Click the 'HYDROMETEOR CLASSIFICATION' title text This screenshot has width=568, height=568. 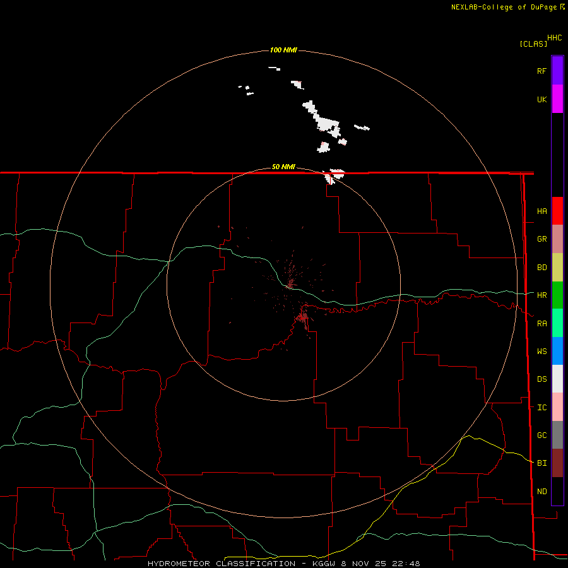[222, 564]
